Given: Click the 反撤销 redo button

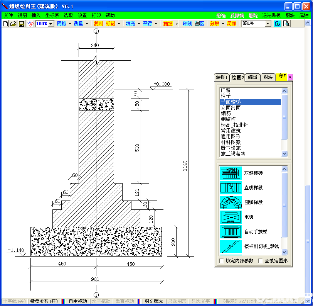Looking at the screenshot, I should click(x=237, y=15).
